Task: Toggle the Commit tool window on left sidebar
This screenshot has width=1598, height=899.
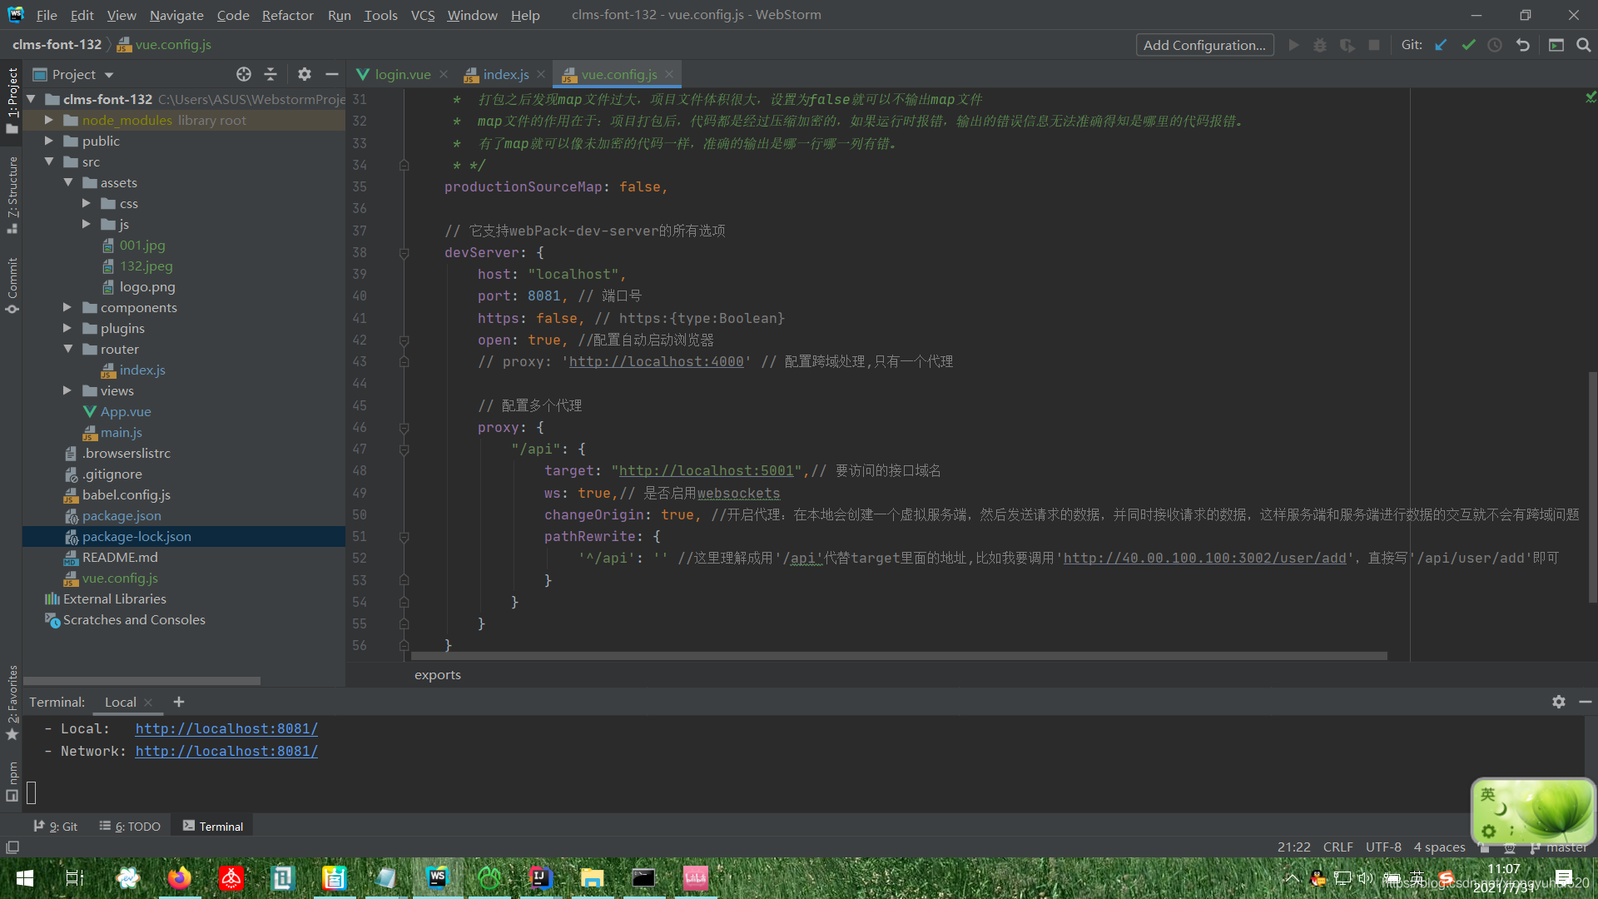Action: click(12, 285)
